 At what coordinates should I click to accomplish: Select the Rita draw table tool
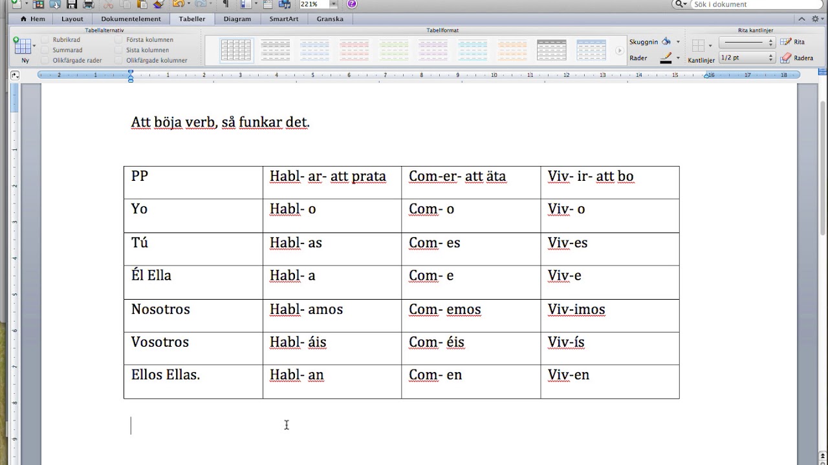click(793, 42)
